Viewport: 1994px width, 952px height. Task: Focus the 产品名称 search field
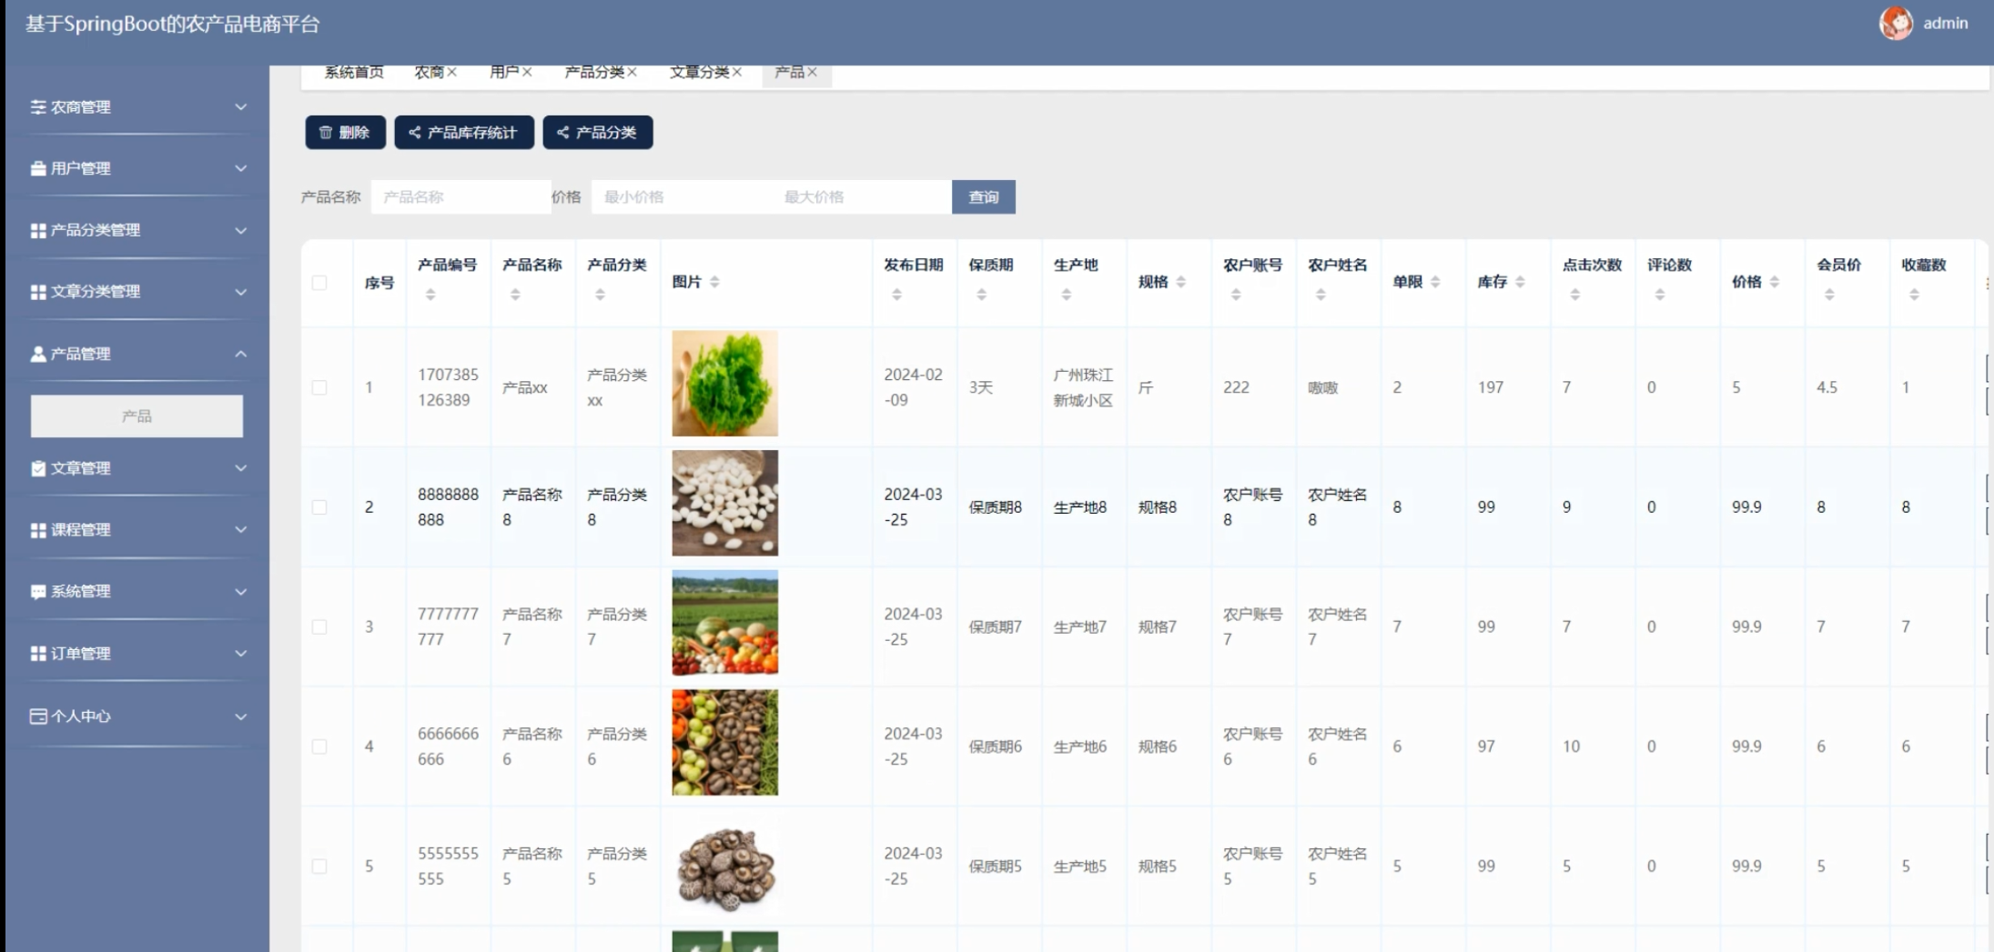pos(461,197)
